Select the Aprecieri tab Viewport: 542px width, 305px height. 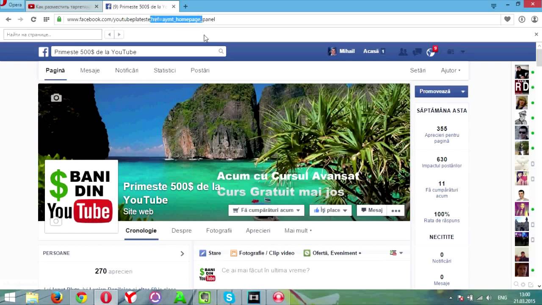coord(258,230)
